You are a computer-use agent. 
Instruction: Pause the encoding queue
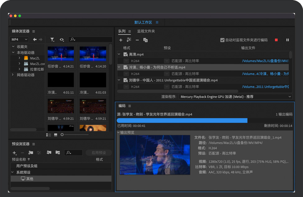[287, 40]
